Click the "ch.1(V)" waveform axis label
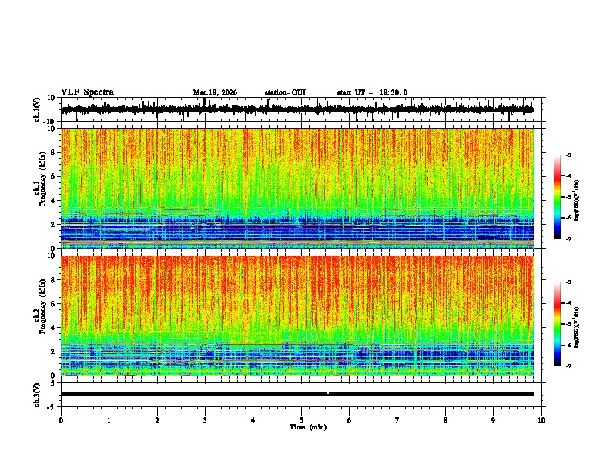This screenshot has height=471, width=610. (37, 109)
